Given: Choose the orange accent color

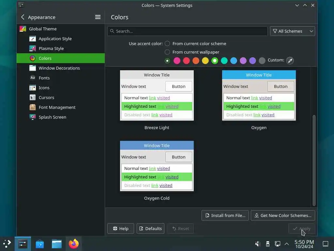Looking at the screenshot, I should tap(196, 60).
